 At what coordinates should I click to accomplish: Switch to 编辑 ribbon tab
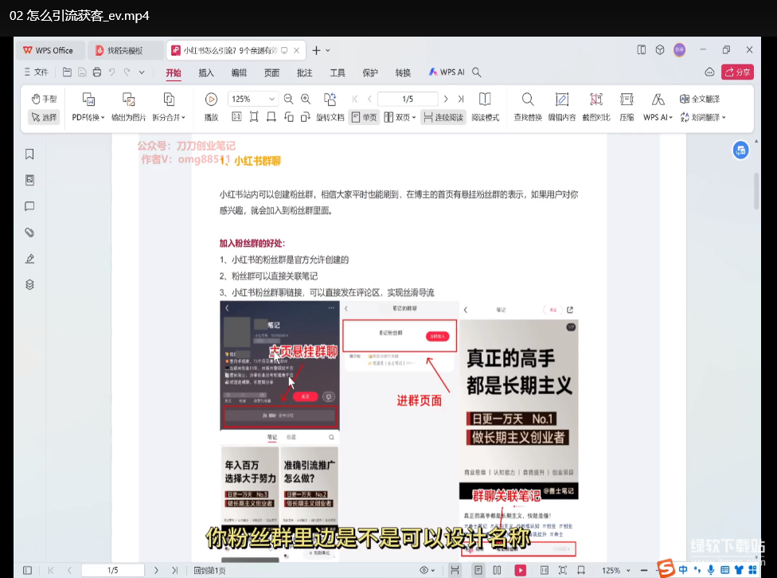[x=239, y=72]
